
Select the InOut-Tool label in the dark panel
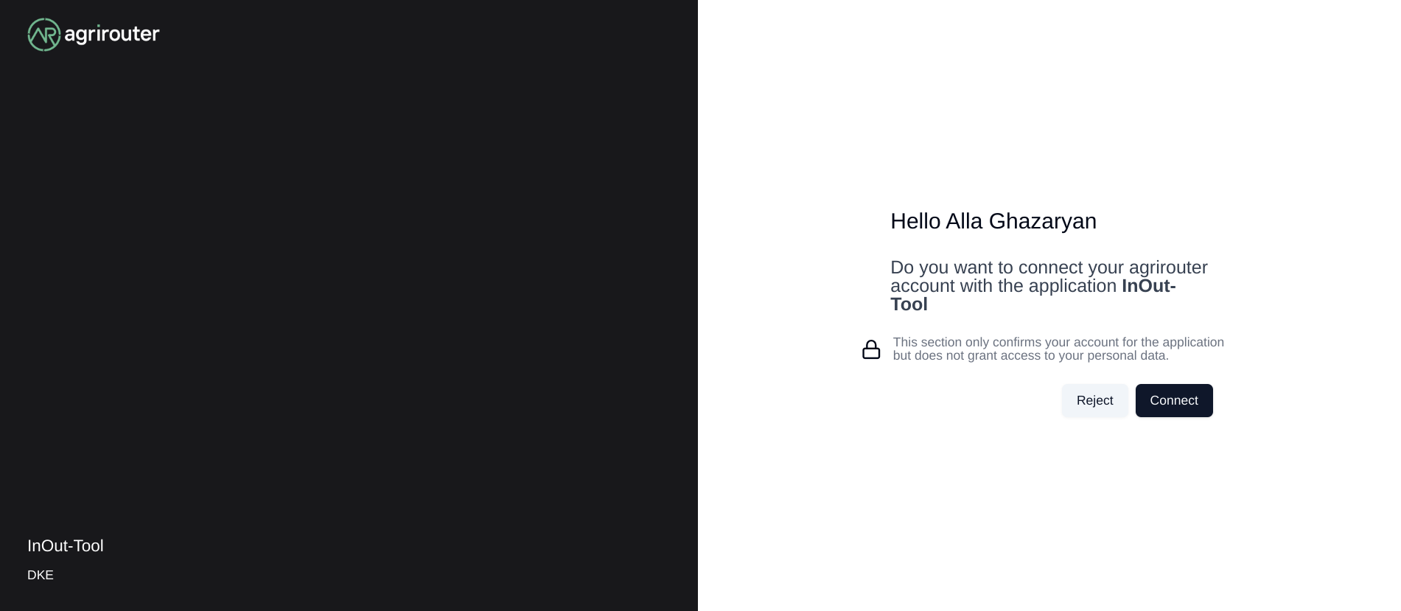pos(66,546)
